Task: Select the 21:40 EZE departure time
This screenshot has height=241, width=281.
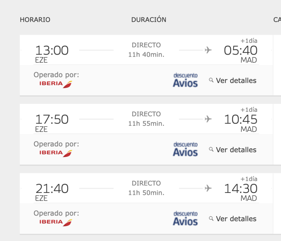Action: coord(52,189)
